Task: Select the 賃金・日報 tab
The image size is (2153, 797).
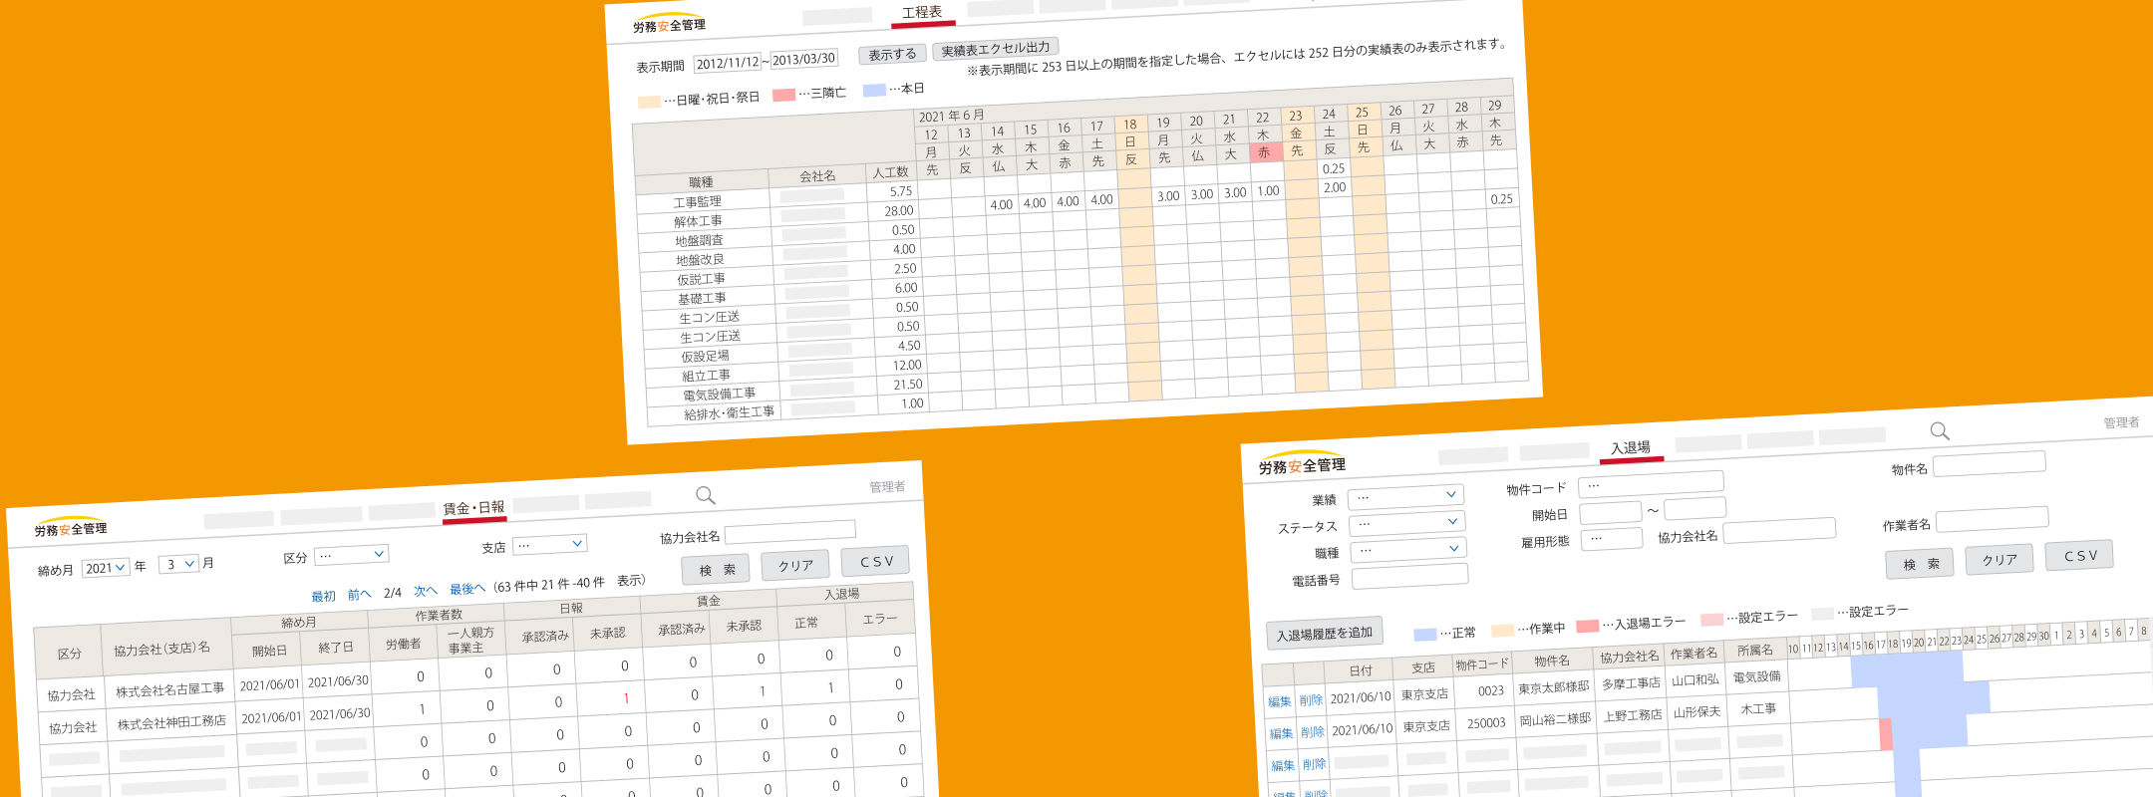Action: [474, 508]
